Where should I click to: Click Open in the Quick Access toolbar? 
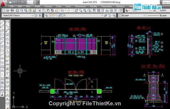(15, 2)
